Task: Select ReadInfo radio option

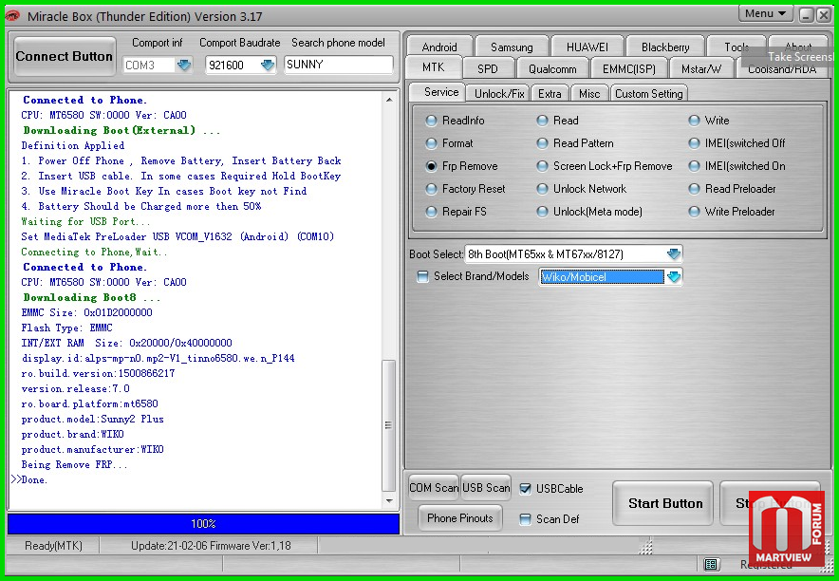Action: click(x=431, y=121)
